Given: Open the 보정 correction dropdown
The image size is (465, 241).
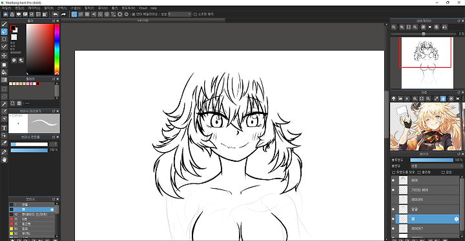Looking at the screenshot, I should pos(180,14).
